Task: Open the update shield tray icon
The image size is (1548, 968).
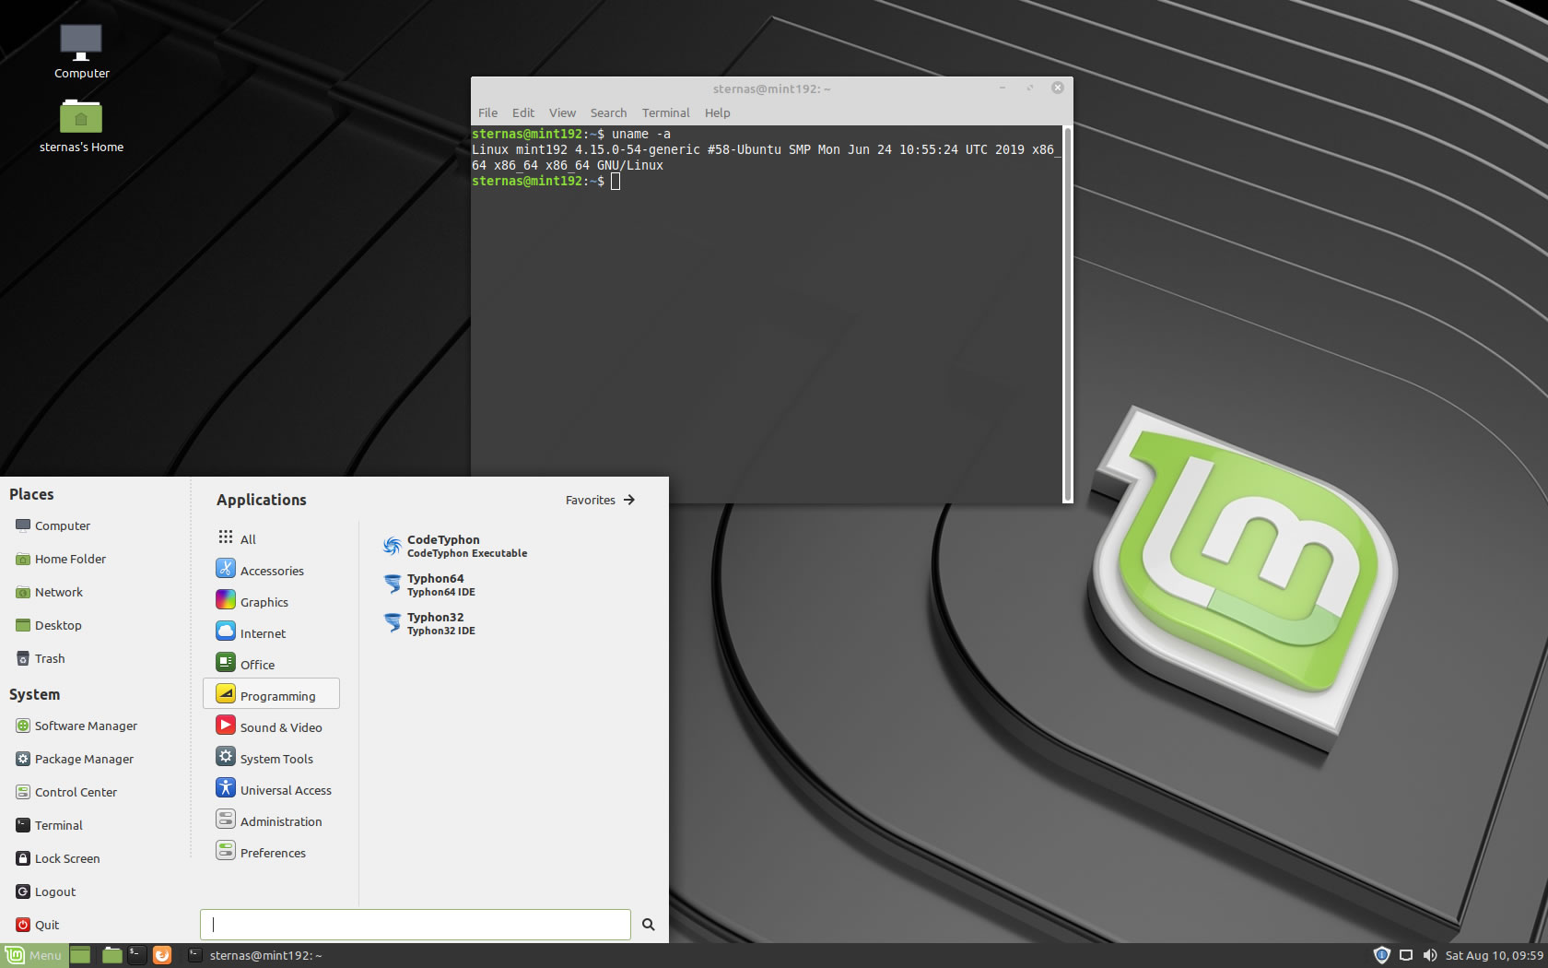Action: click(1381, 955)
